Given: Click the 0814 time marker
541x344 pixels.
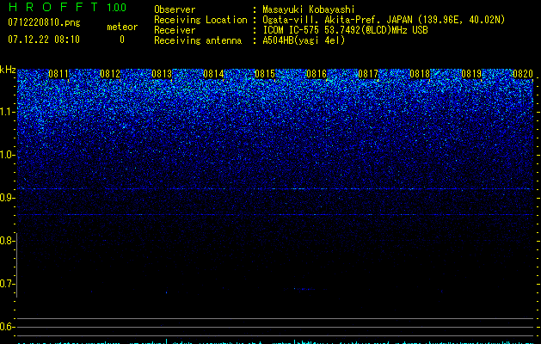Looking at the screenshot, I should 213,74.
